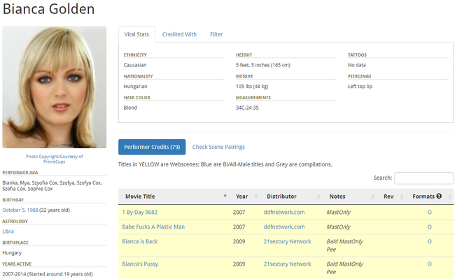Viewport: 455px width, 279px height.
Task: Click the Performer Credits (79) button
Action: tap(152, 147)
